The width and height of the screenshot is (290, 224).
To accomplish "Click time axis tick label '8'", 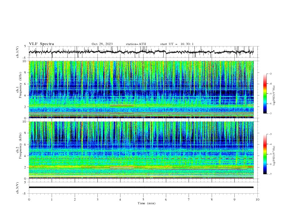I will 212,199.
